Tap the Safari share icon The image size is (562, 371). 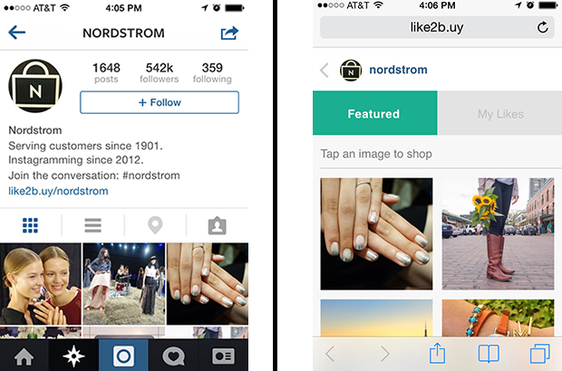tap(437, 353)
